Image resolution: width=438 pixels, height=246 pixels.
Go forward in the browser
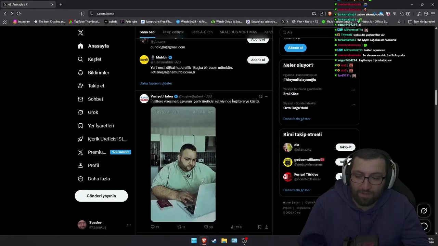coord(12,14)
